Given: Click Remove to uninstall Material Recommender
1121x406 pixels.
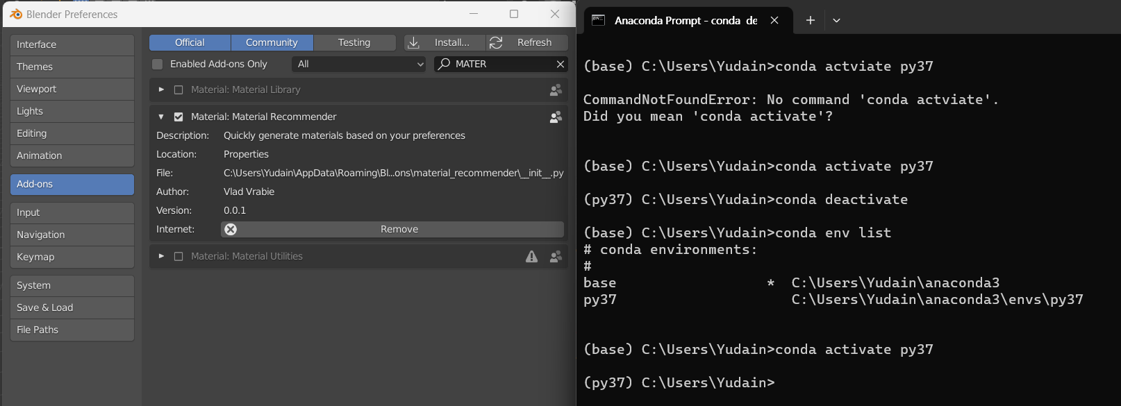Looking at the screenshot, I should pos(392,229).
